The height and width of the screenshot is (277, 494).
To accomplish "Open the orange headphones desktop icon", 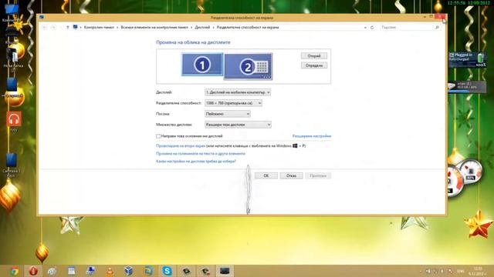I will 14,119.
